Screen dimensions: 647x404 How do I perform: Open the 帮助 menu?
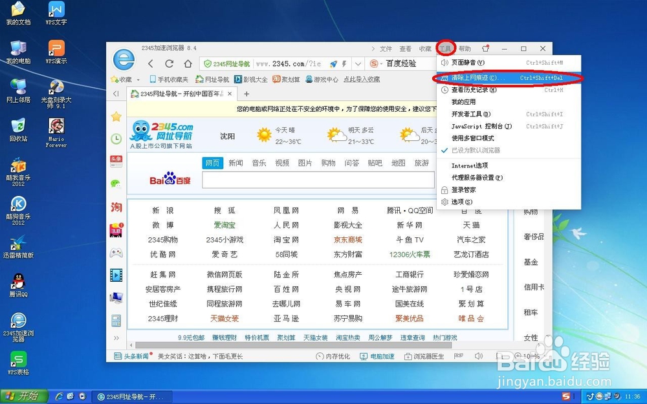[465, 48]
